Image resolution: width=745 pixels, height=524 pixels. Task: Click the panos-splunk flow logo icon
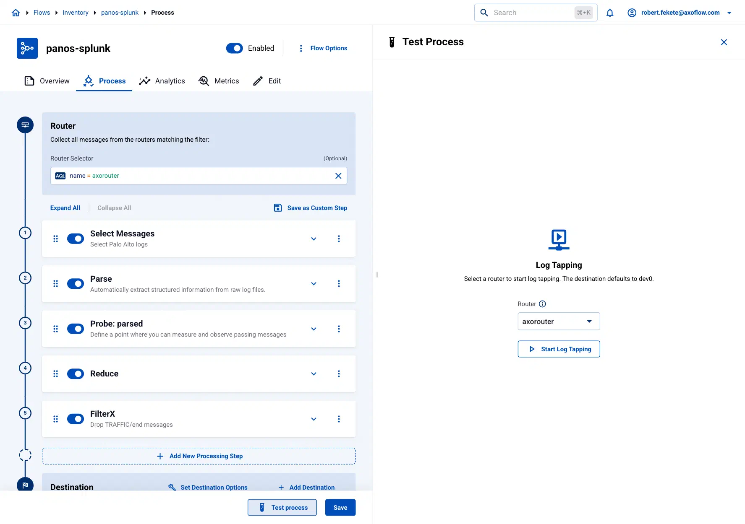[27, 48]
